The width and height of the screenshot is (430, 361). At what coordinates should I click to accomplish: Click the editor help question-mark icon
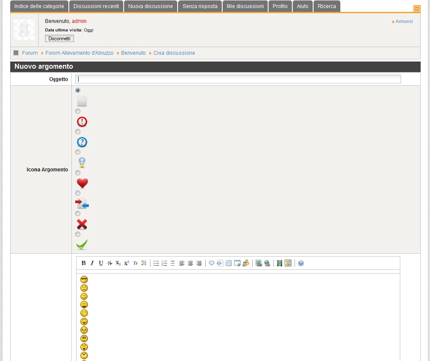pos(301,263)
